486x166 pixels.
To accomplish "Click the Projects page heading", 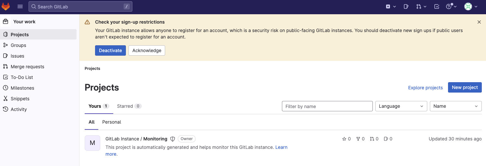I will [x=102, y=88].
